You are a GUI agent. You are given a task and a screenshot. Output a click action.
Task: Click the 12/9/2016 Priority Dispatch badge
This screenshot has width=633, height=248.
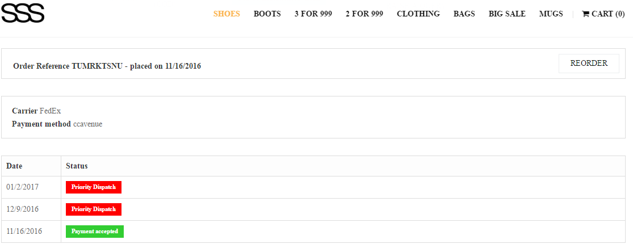coord(94,209)
